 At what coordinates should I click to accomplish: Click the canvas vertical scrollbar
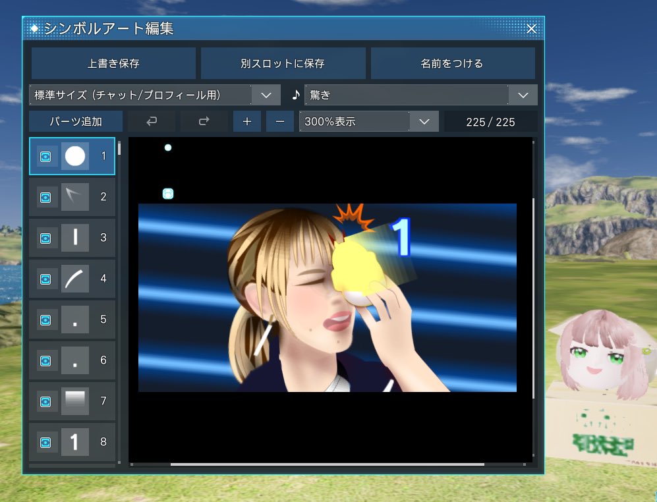click(x=533, y=298)
